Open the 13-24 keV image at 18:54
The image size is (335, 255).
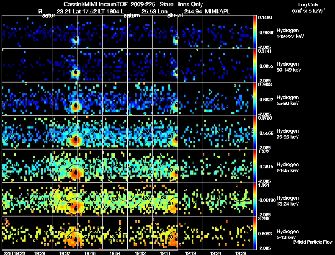[115, 199]
